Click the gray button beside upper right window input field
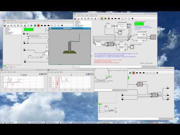Viewport: 180px width, 135px height. click(x=149, y=67)
